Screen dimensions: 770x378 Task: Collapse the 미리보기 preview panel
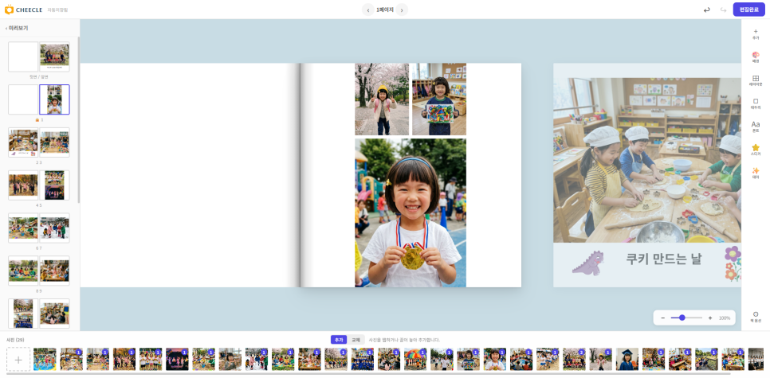coord(17,28)
